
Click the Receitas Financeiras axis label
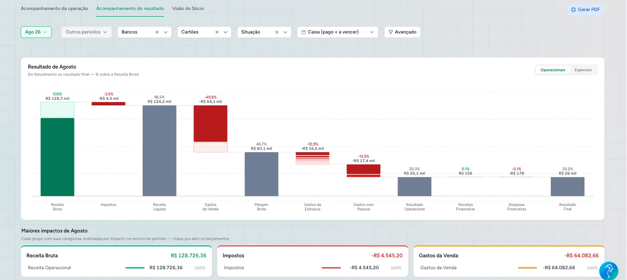(466, 207)
